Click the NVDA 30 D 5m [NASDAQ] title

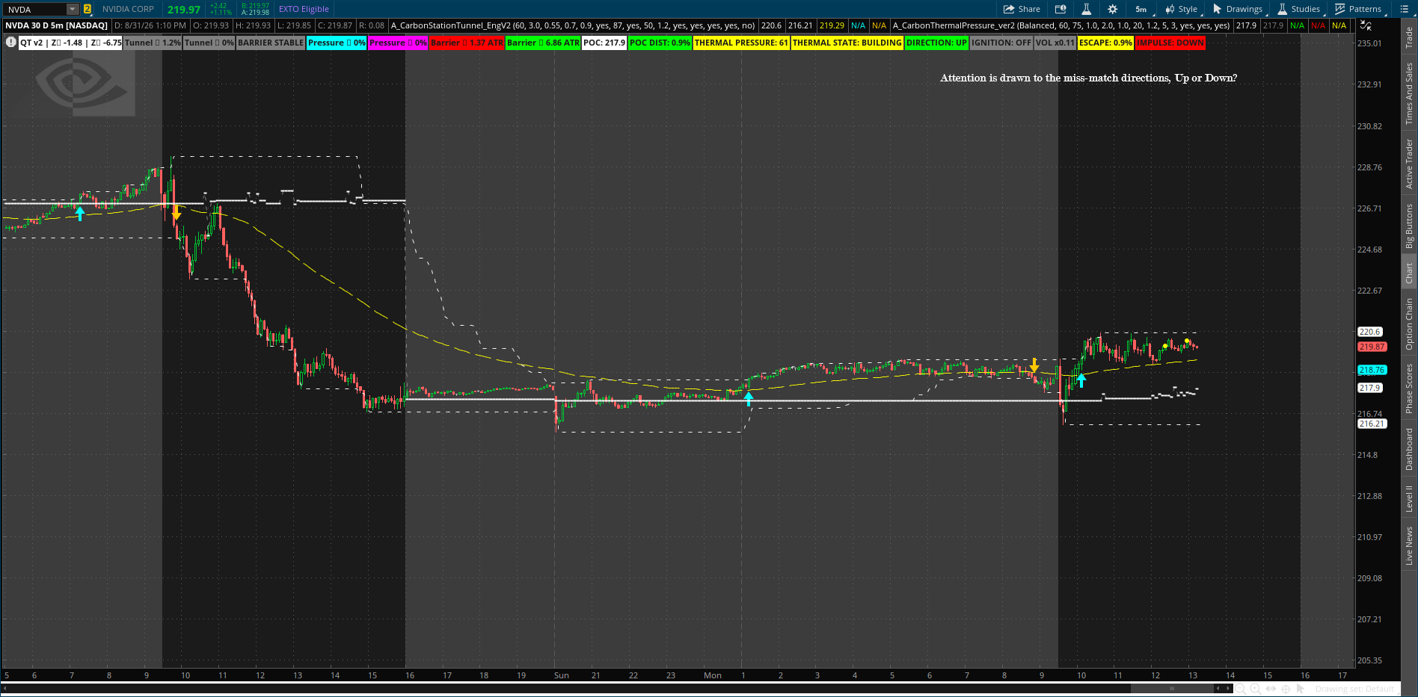[57, 25]
